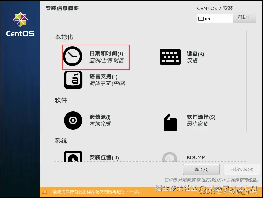The image size is (263, 198).
Task: Open the Software Selection package icon
Action: (170, 122)
